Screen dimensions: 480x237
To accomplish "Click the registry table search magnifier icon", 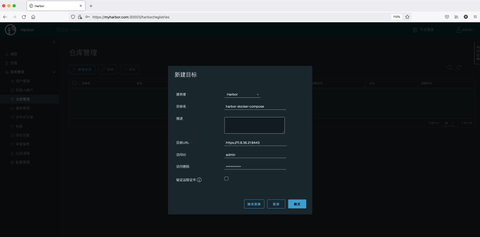I will (x=450, y=67).
